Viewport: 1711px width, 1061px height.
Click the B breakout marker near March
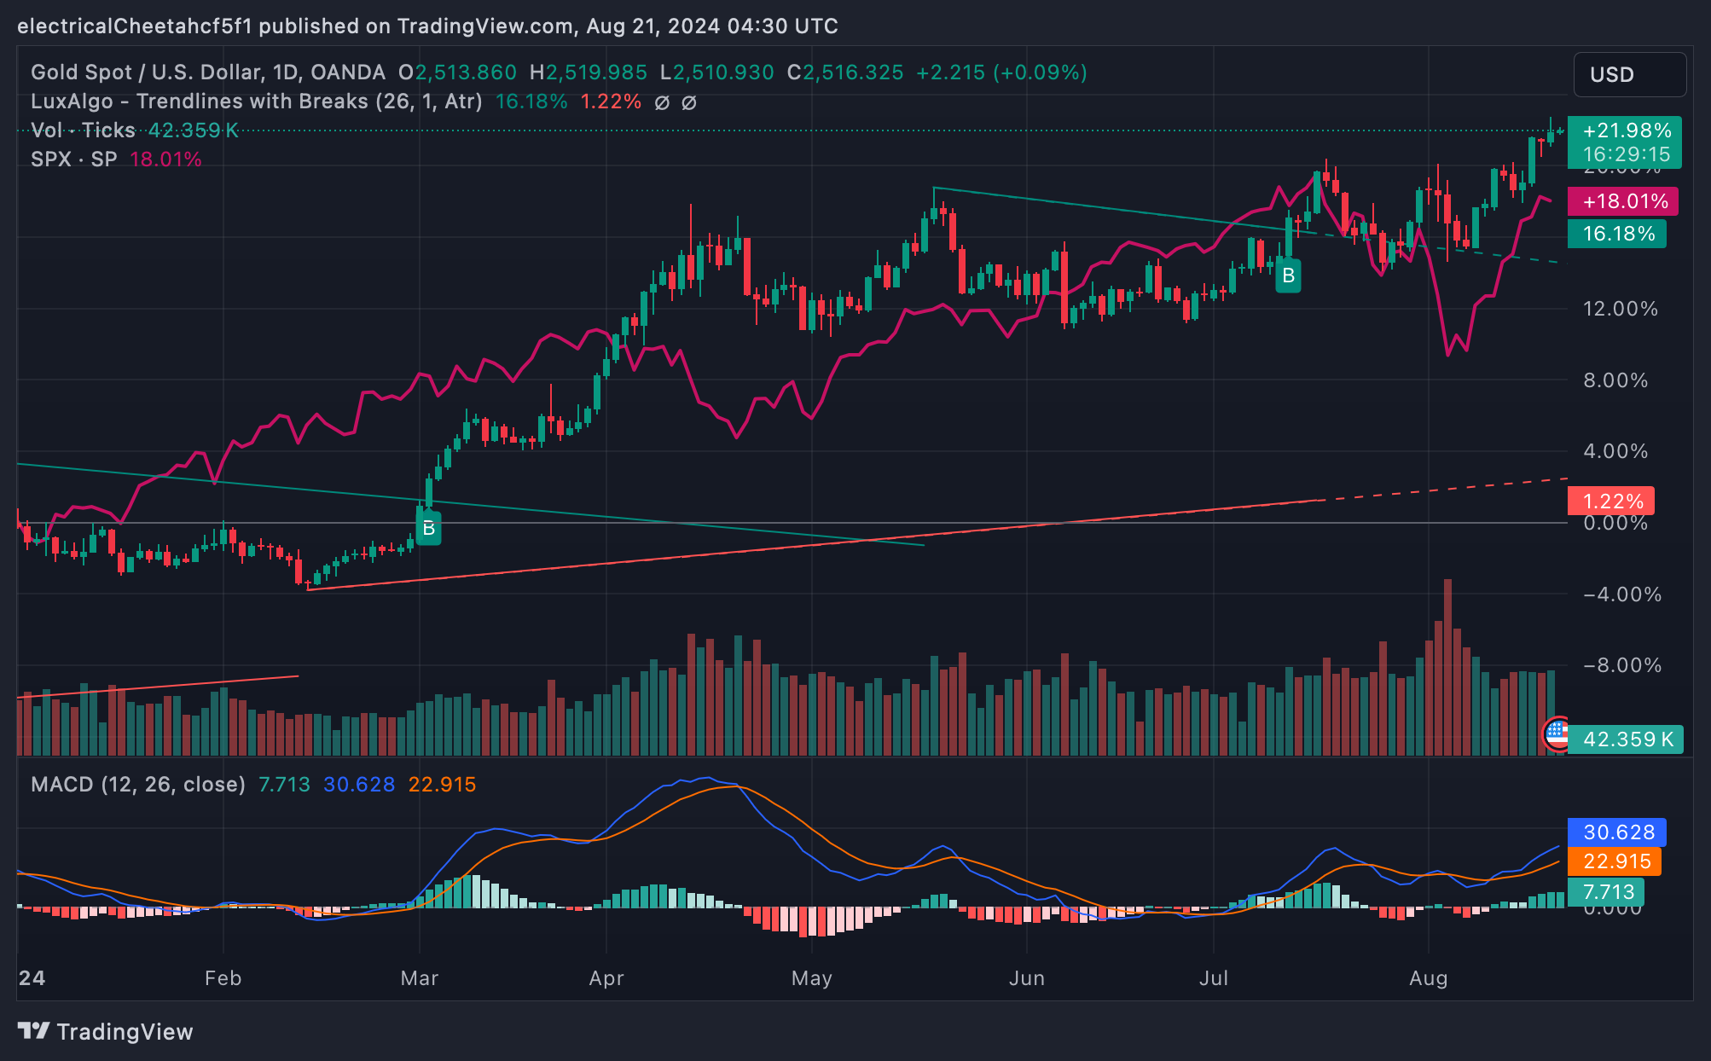click(428, 528)
